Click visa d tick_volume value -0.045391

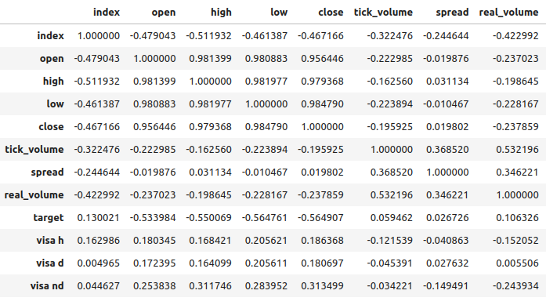389,263
